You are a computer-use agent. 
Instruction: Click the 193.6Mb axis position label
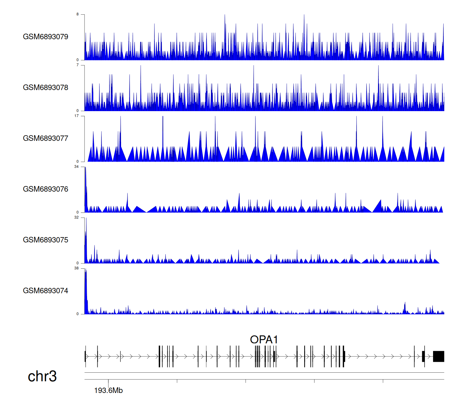click(x=108, y=390)
